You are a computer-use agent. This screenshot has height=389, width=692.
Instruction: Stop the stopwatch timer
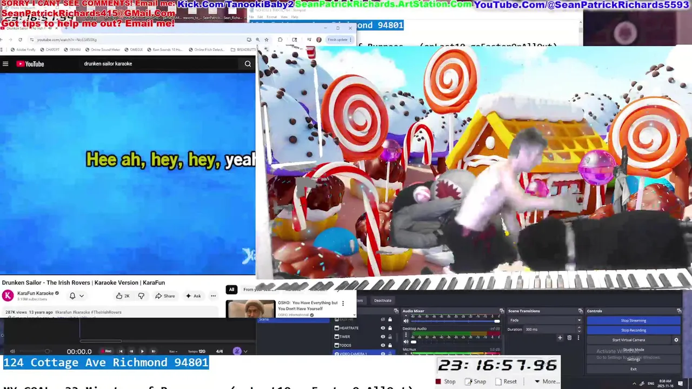click(445, 381)
